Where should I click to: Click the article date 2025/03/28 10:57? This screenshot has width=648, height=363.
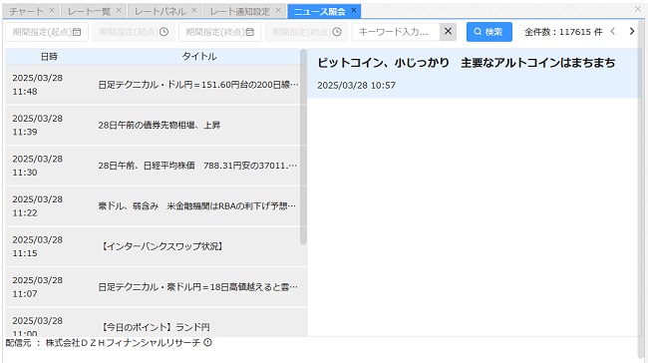point(356,85)
